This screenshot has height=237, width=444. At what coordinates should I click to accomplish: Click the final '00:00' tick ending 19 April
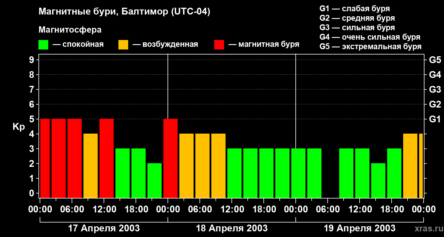[424, 209]
